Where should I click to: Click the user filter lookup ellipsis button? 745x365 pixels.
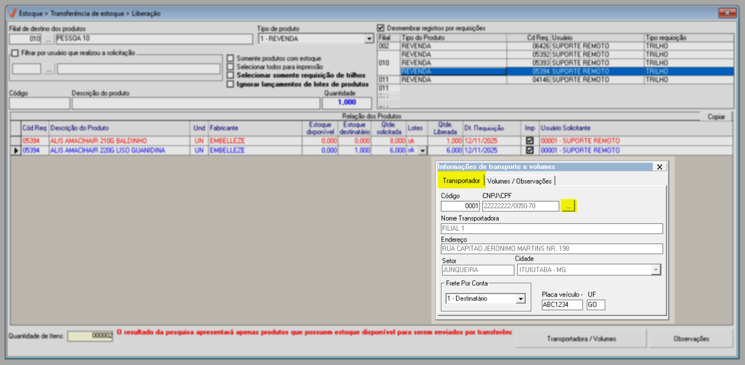49,69
